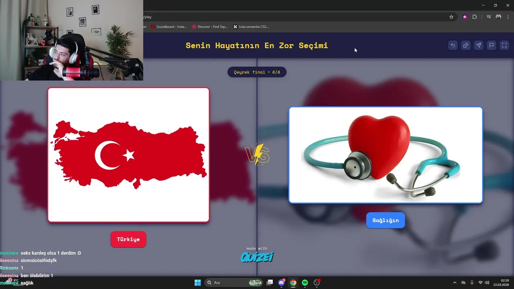Click the title Senin Hayatının En Zor Seçimi

click(257, 45)
